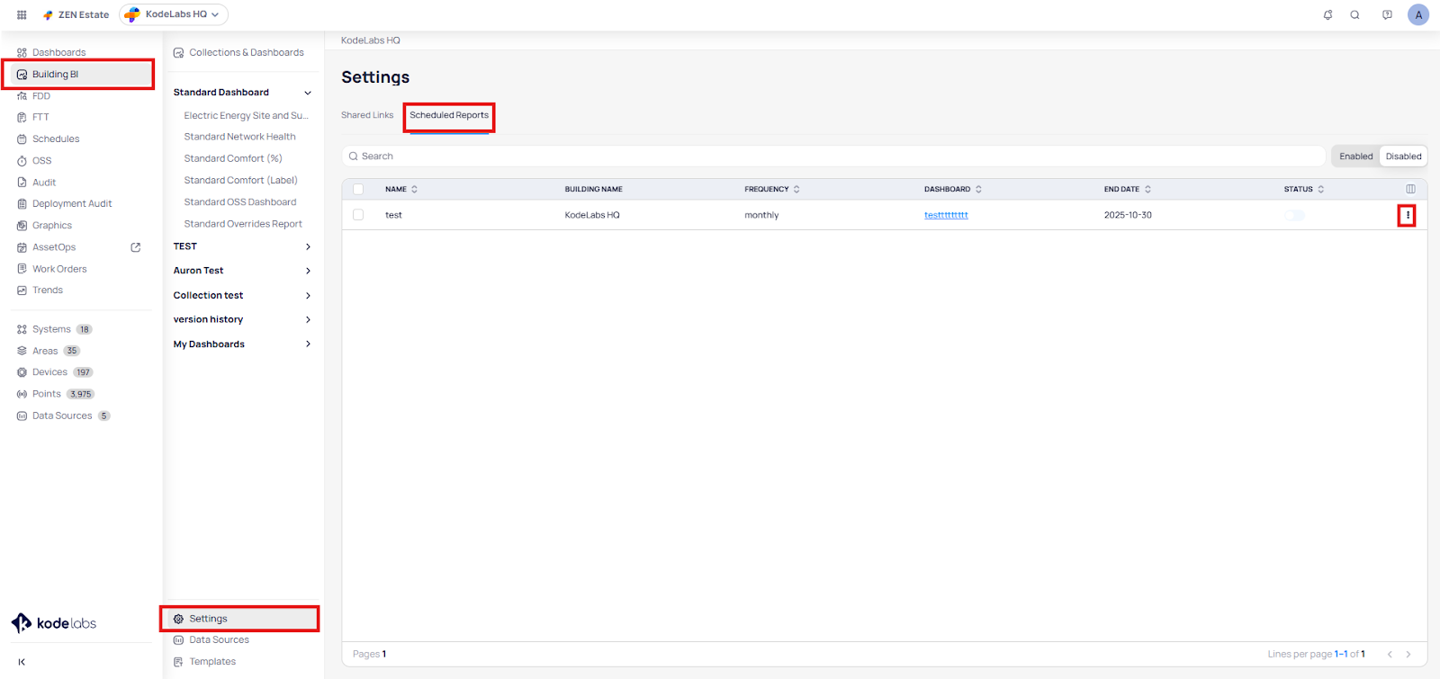Screen dimensions: 1440x679
Task: Click the Search input field
Action: tap(832, 156)
